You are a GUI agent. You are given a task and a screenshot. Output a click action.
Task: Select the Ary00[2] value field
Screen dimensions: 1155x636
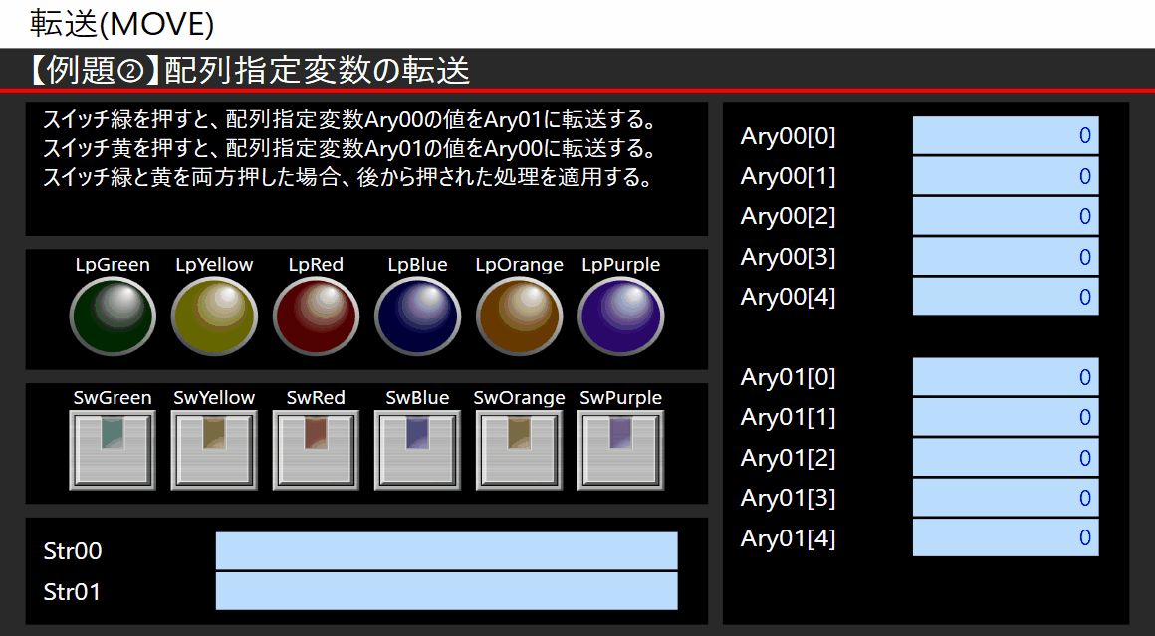1006,216
